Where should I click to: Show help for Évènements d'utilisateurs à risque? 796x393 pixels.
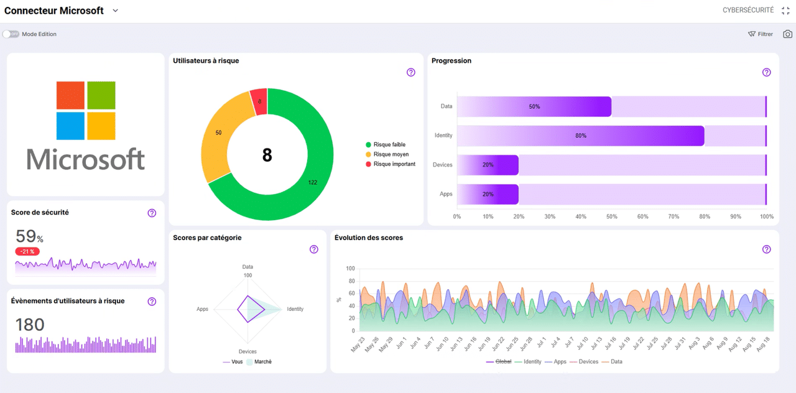coord(152,302)
